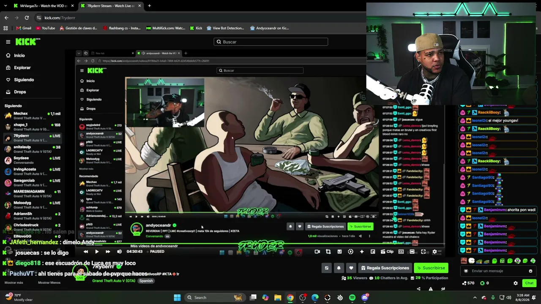Click the shield icon in chat input
541x304 pixels.
click(466, 271)
